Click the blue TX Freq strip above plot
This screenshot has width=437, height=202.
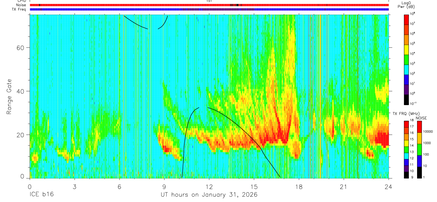(209, 9)
